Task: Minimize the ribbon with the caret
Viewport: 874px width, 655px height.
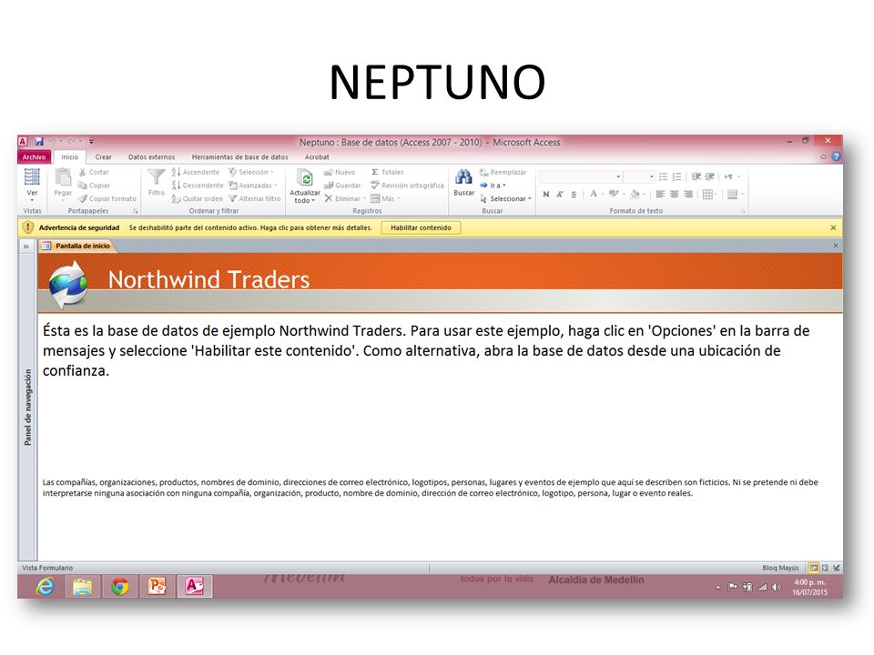Action: coord(823,157)
